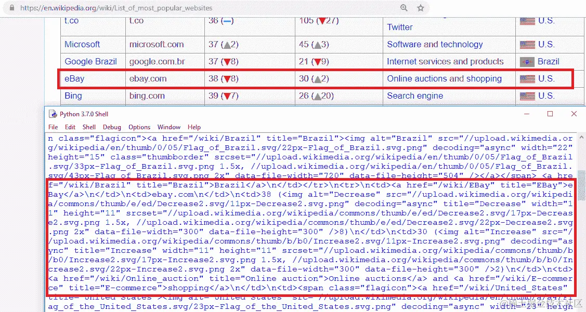Open the Bing link
The width and height of the screenshot is (586, 312).
(x=73, y=96)
